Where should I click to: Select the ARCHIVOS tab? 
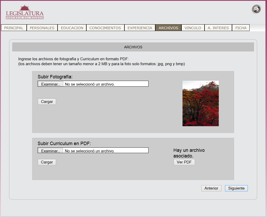click(168, 28)
